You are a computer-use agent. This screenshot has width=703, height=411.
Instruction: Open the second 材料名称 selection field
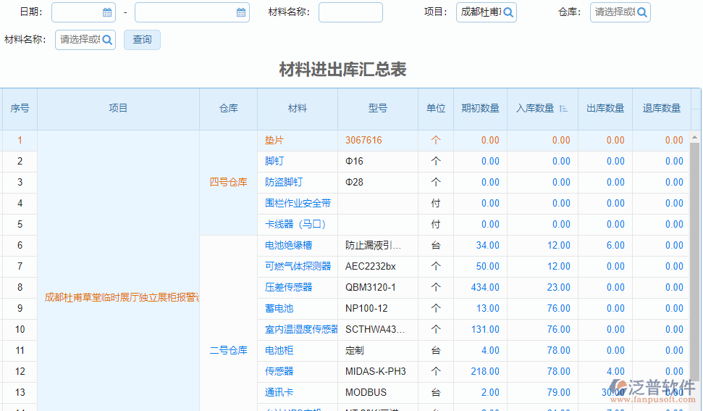click(x=80, y=40)
